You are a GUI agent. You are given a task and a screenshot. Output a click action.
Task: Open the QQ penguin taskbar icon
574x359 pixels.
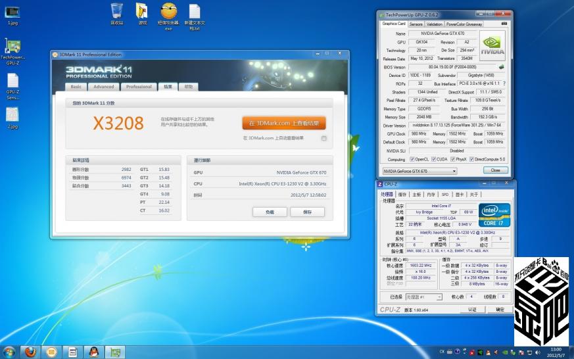pos(94,352)
